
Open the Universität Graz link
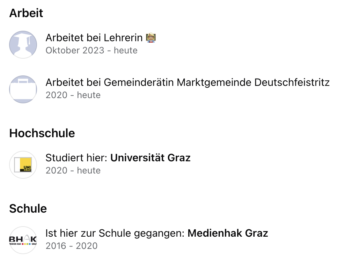[x=150, y=158]
